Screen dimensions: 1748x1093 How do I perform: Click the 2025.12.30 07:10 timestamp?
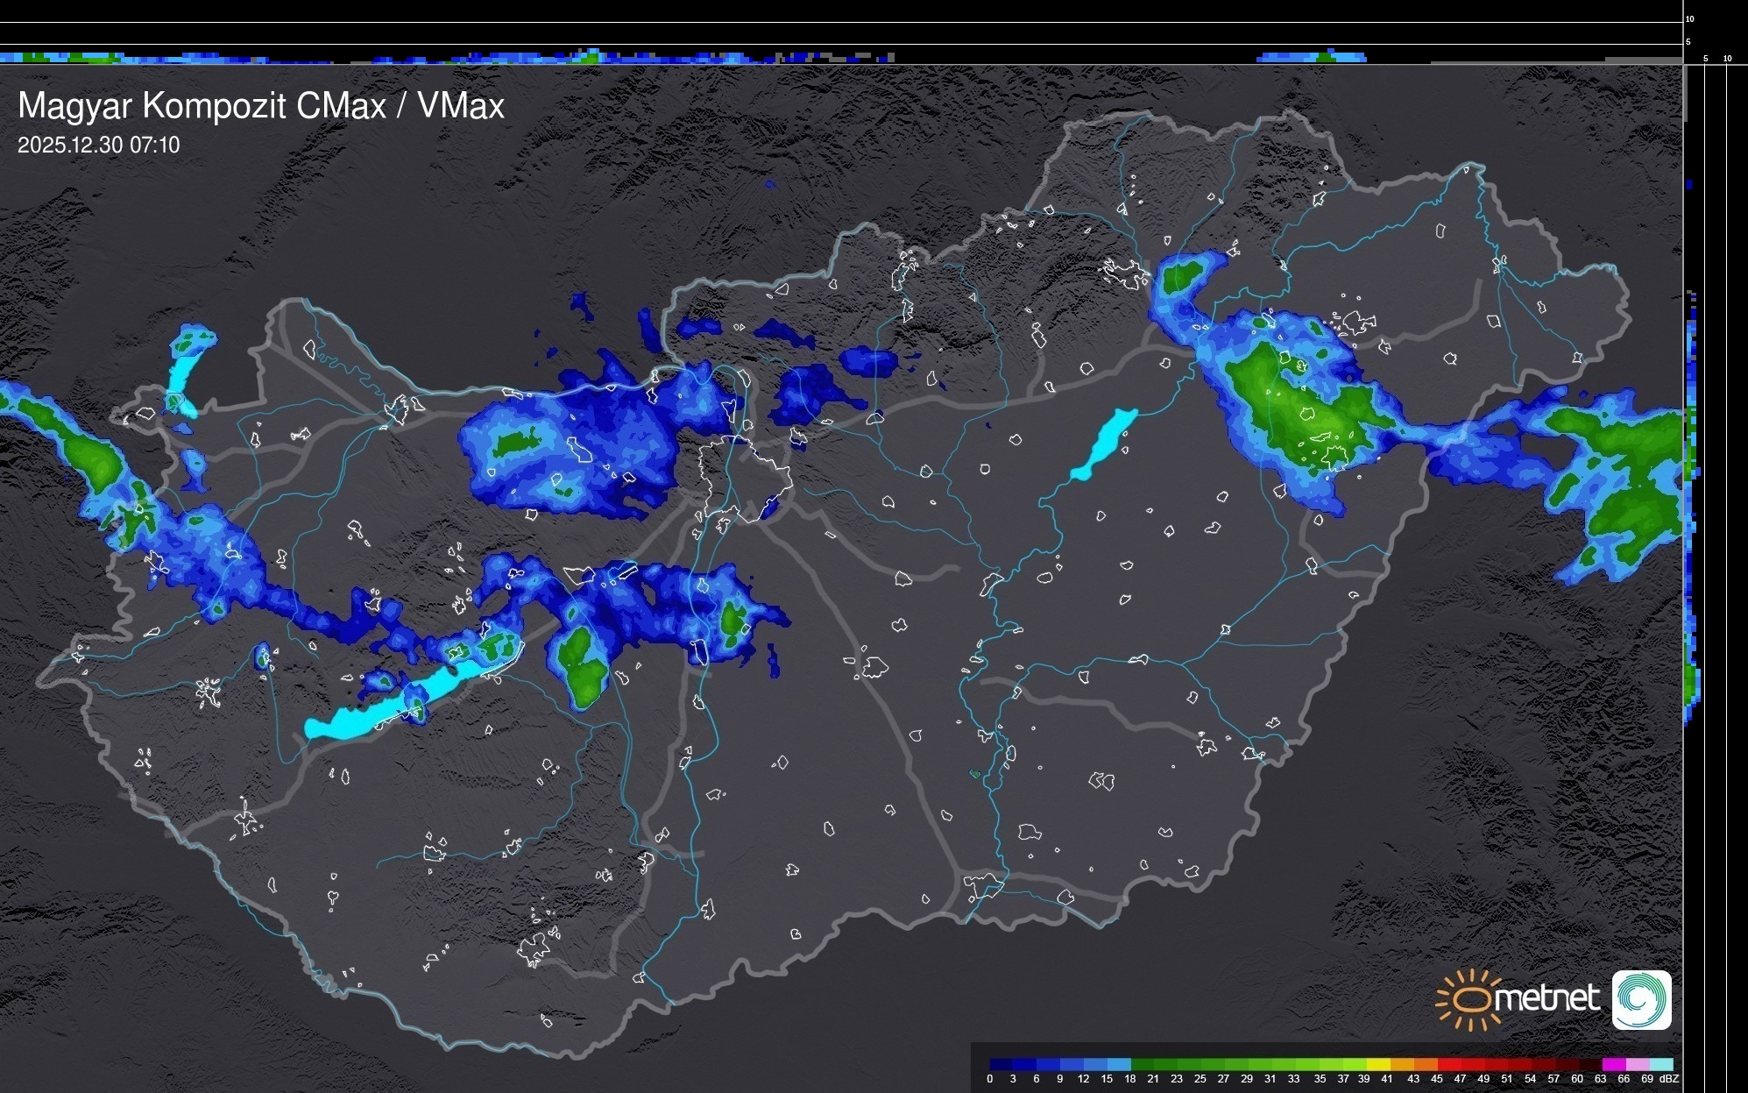[x=99, y=145]
